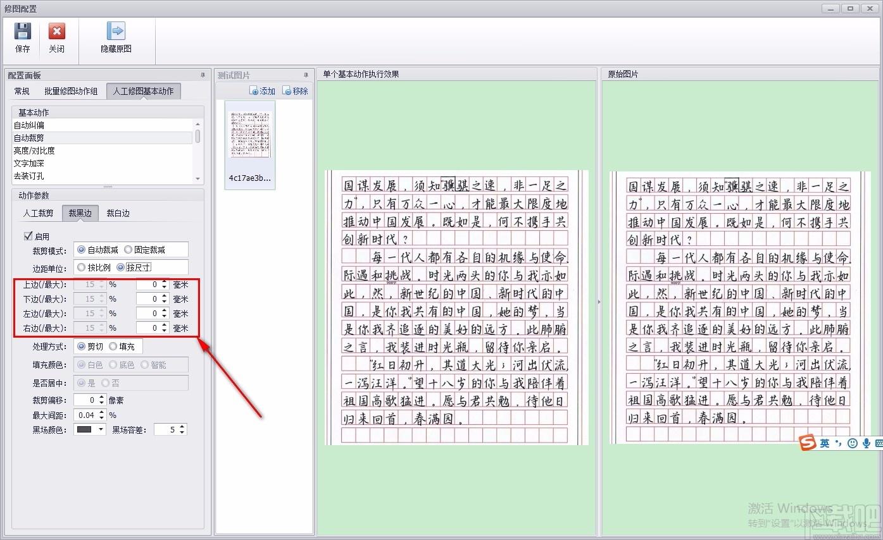Open the 黑场颜色 color dropdown arrow
883x540 pixels.
[x=101, y=430]
